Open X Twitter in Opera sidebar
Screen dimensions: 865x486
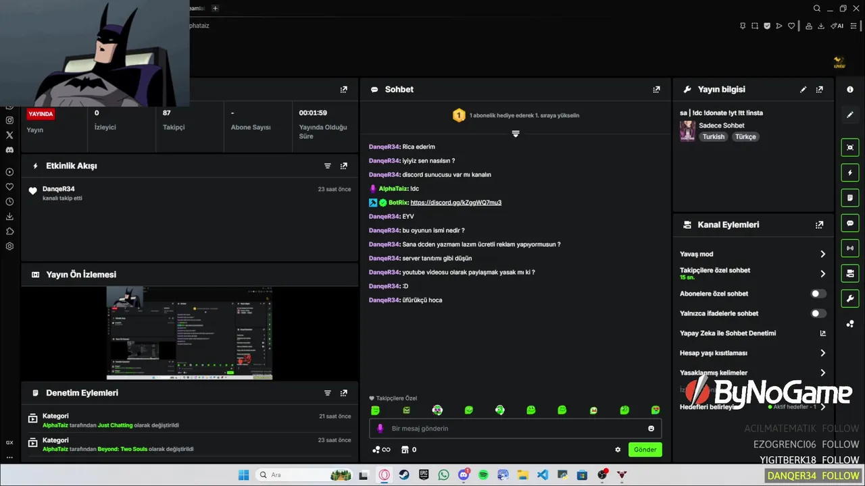pyautogui.click(x=9, y=135)
